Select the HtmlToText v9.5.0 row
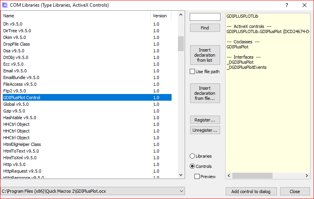This screenshot has height=199, width=314. [x=87, y=151]
